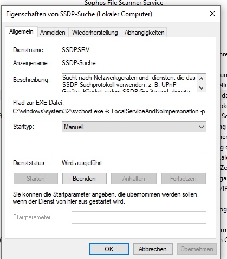Click inside the Beschreibung text box

point(129,83)
